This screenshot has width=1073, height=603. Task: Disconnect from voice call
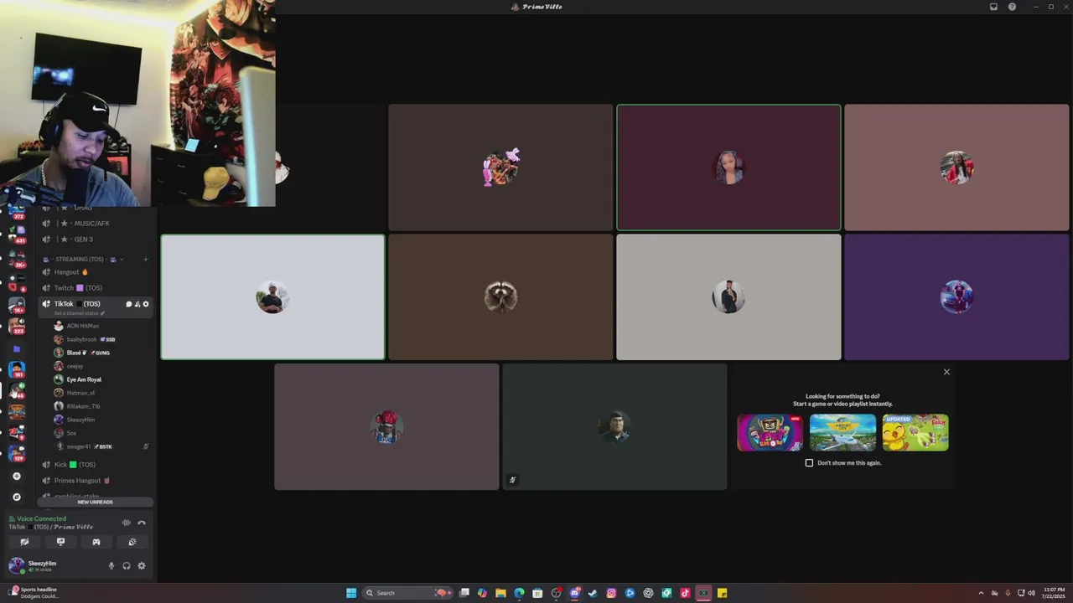[x=142, y=523]
